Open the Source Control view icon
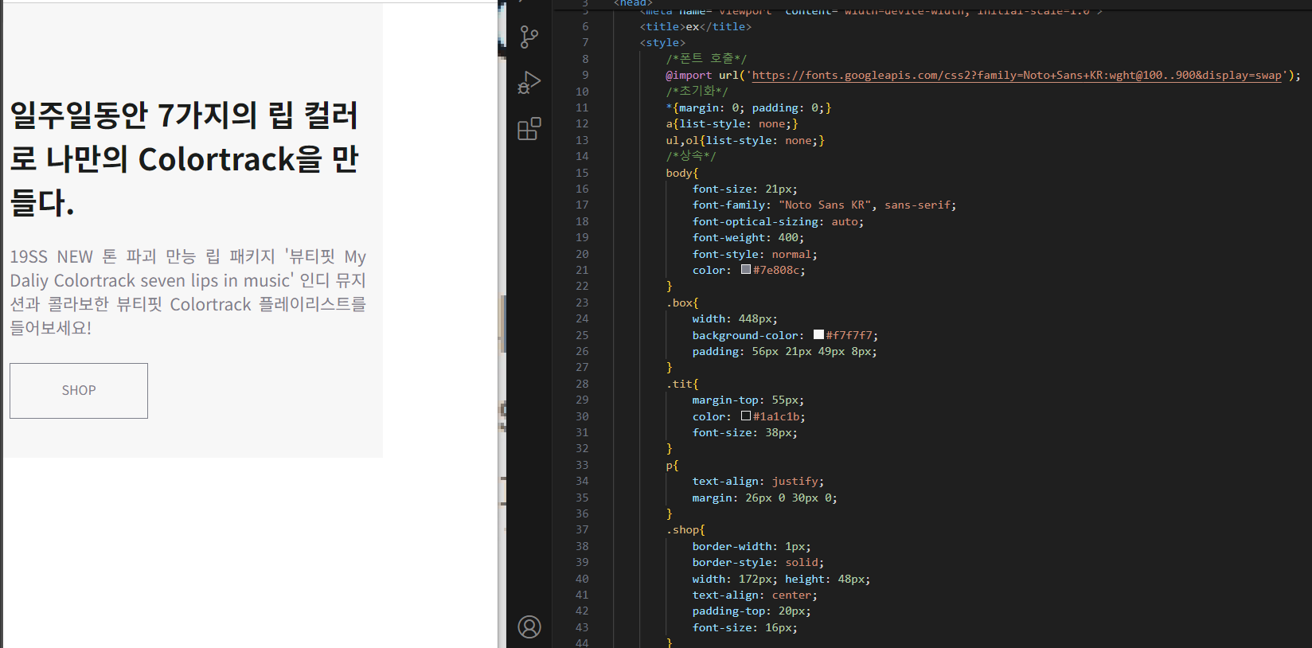 pyautogui.click(x=529, y=37)
